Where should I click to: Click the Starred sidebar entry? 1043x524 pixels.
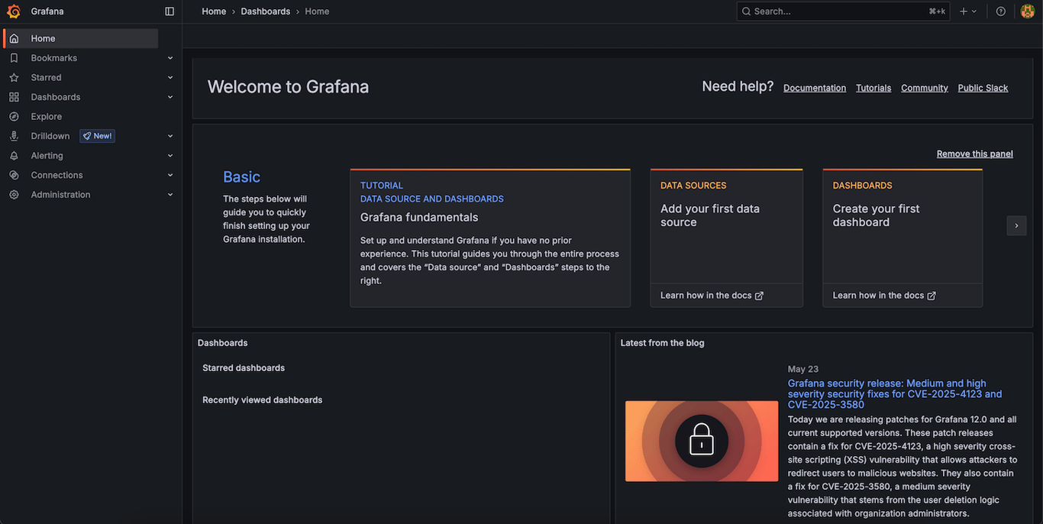(x=46, y=77)
